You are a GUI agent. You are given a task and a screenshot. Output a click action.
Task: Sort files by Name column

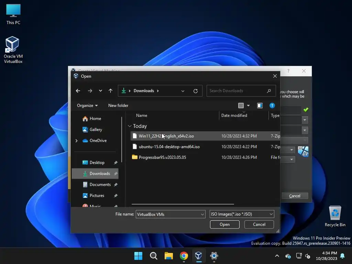click(x=142, y=115)
